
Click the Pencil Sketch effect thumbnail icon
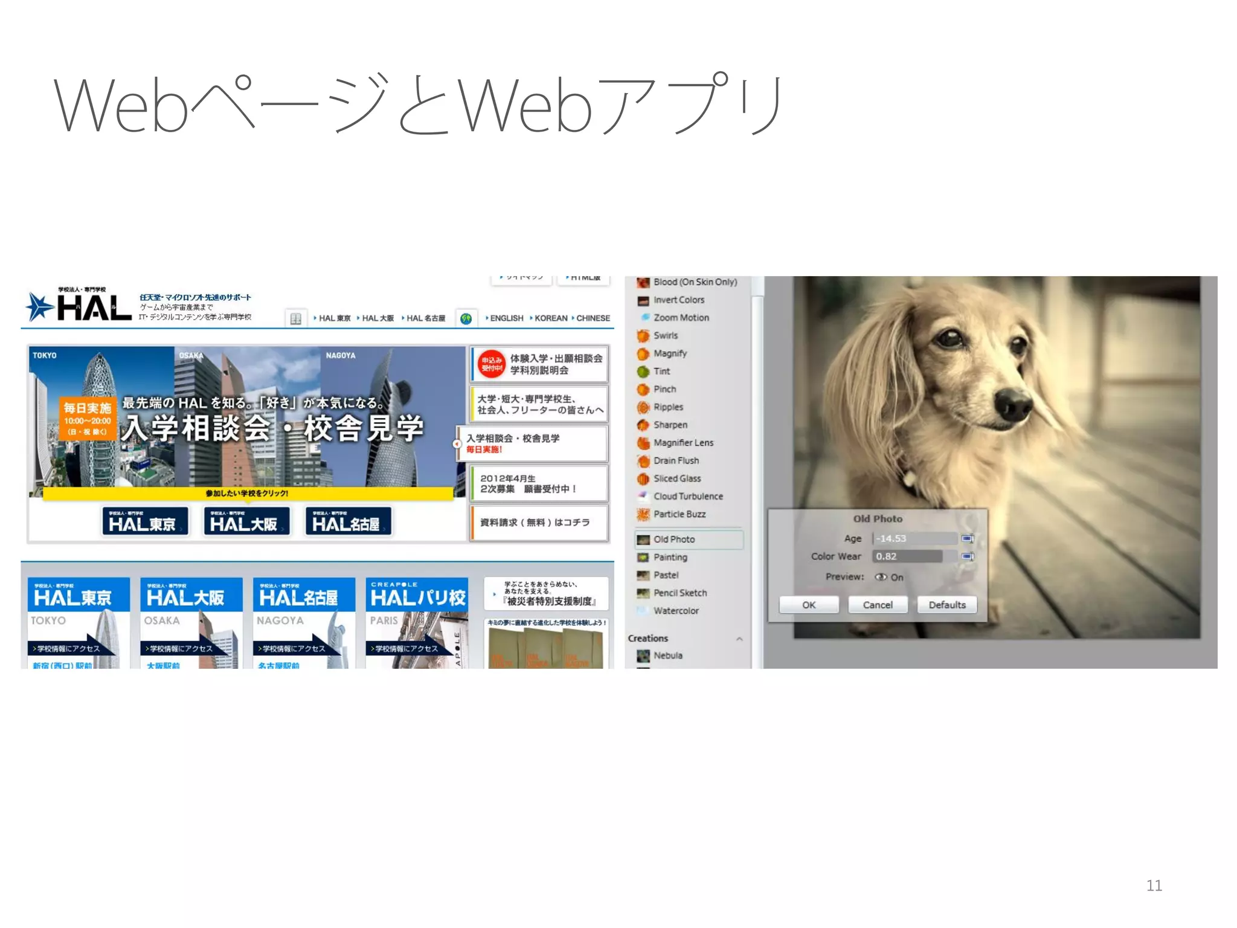pyautogui.click(x=643, y=593)
